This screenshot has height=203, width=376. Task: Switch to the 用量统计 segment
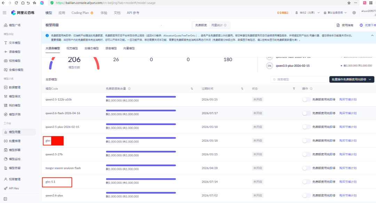[219, 25]
